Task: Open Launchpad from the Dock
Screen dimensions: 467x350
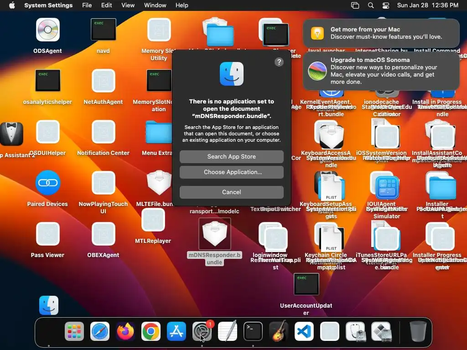Action: click(x=74, y=331)
